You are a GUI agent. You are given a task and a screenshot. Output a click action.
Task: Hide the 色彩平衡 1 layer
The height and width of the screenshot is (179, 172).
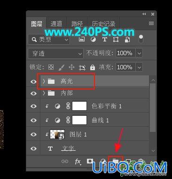[33, 106]
